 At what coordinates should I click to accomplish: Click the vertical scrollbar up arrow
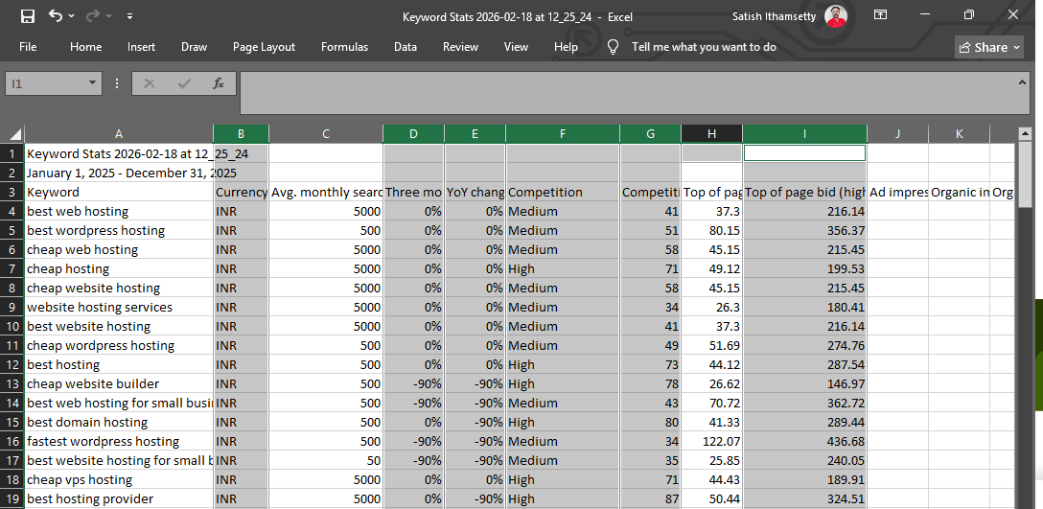[1025, 134]
